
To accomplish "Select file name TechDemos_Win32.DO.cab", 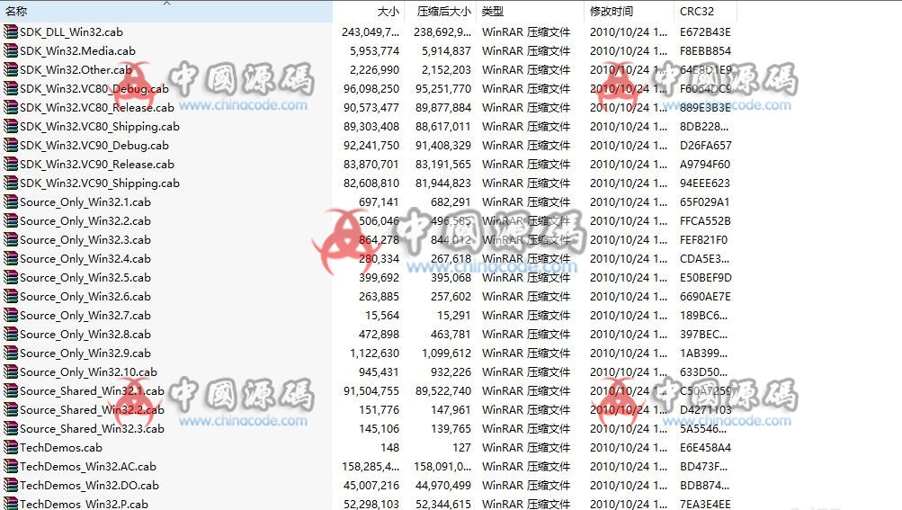I will (89, 486).
